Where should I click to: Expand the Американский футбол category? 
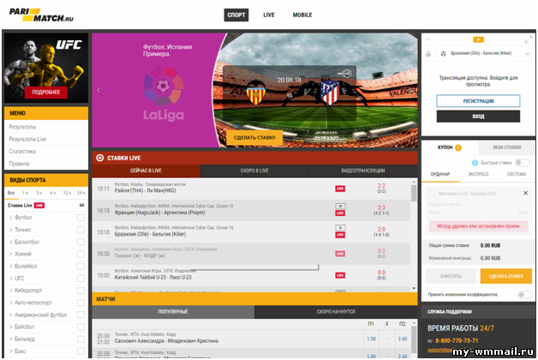click(10, 315)
